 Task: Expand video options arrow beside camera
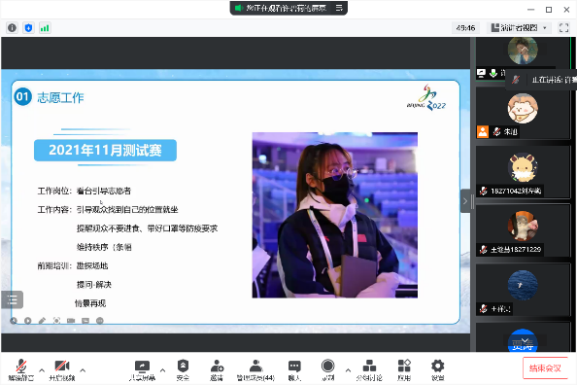click(83, 369)
